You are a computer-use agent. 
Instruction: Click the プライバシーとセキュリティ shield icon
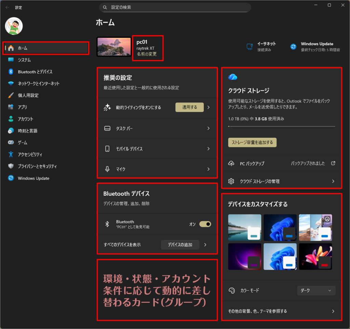click(x=11, y=166)
